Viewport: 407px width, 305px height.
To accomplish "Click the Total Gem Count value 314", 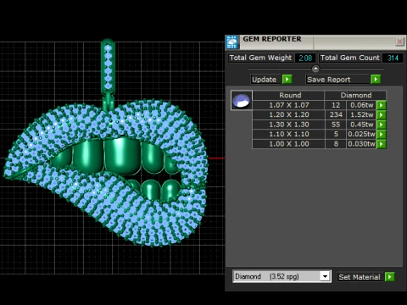I will pos(393,58).
